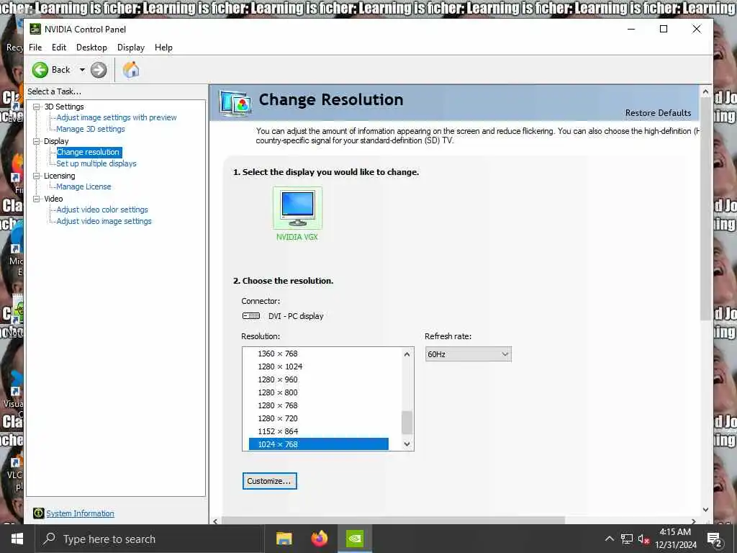
Task: Open the Desktop menu
Action: pos(91,48)
